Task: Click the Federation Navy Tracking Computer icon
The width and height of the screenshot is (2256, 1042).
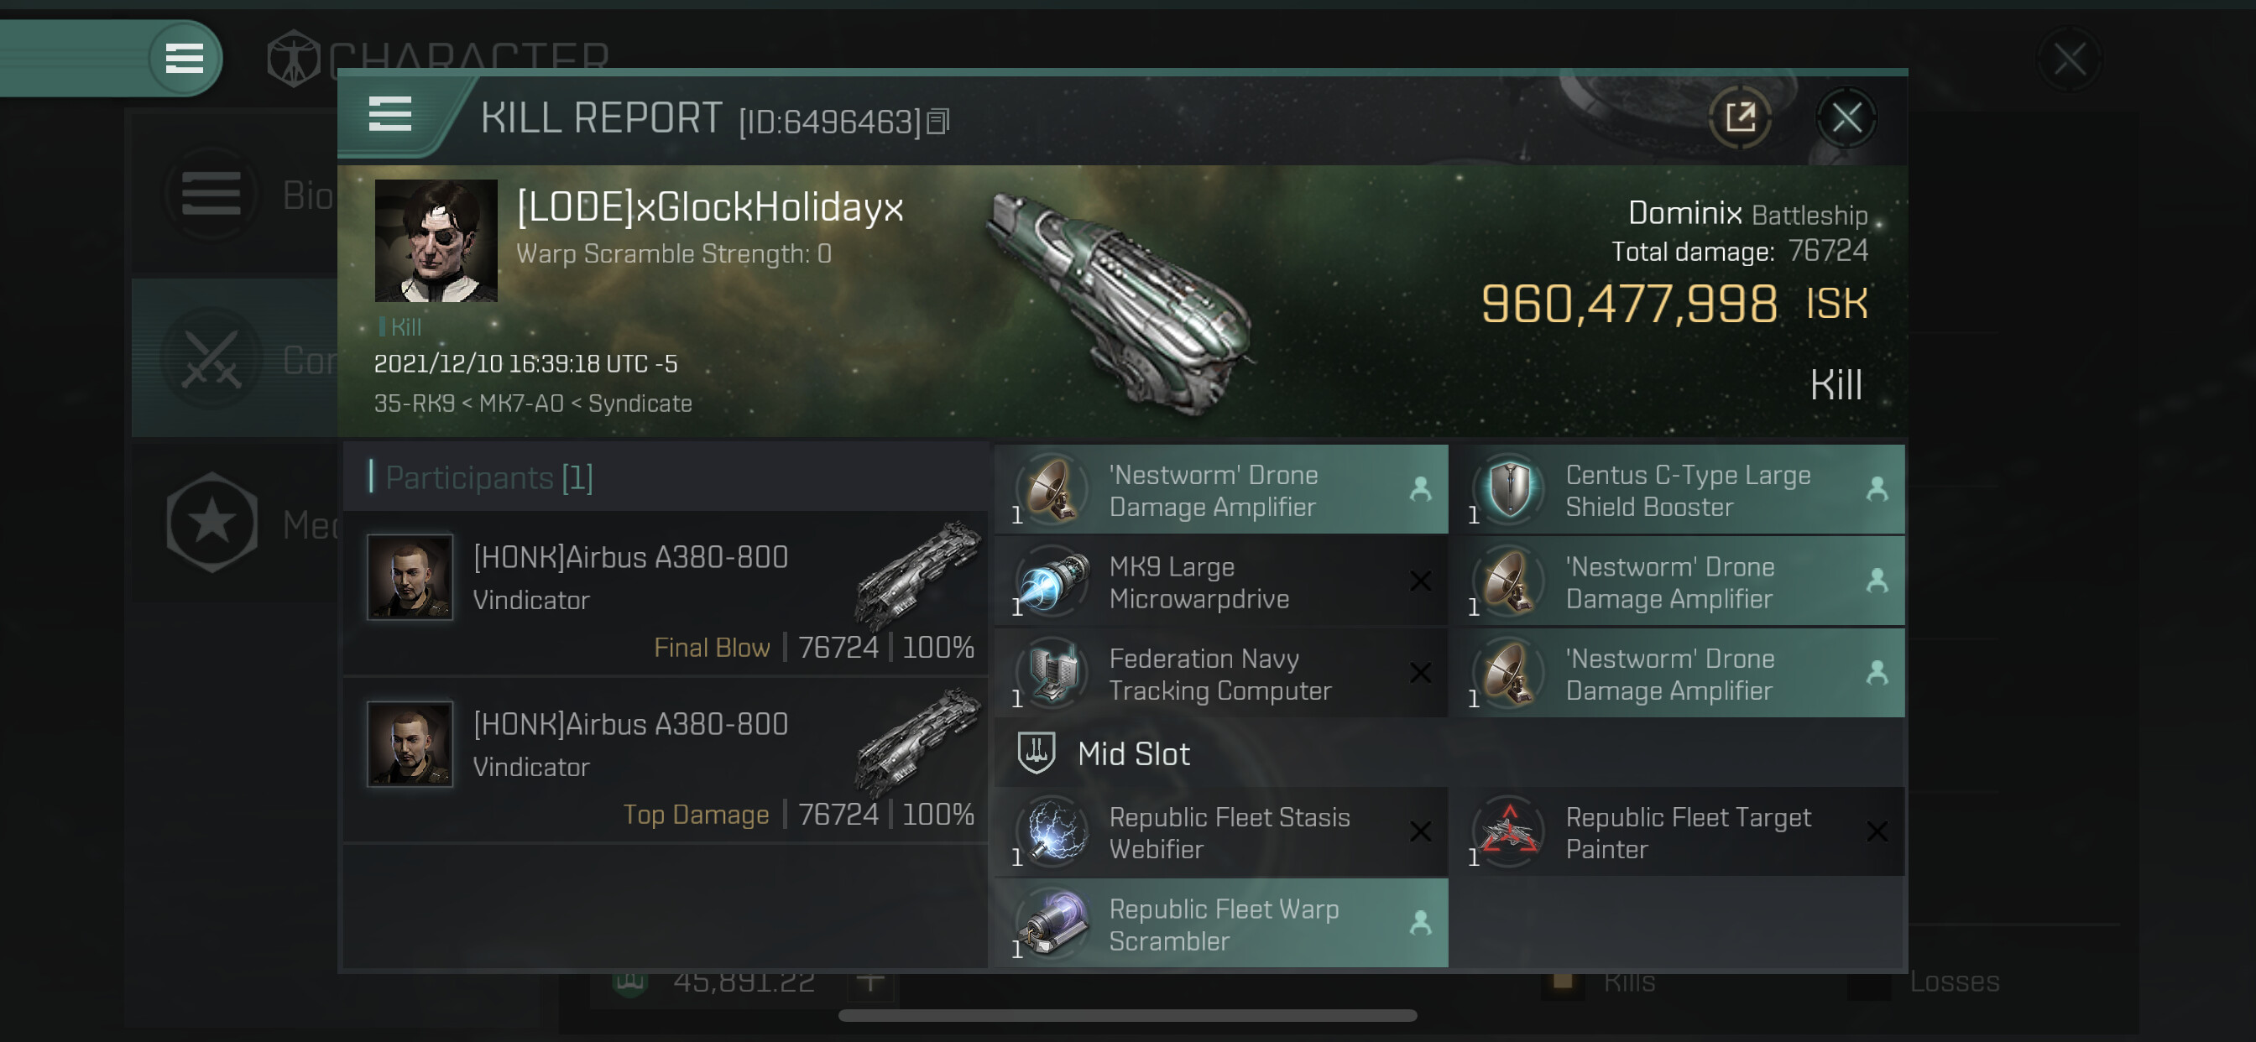Action: click(x=1052, y=675)
